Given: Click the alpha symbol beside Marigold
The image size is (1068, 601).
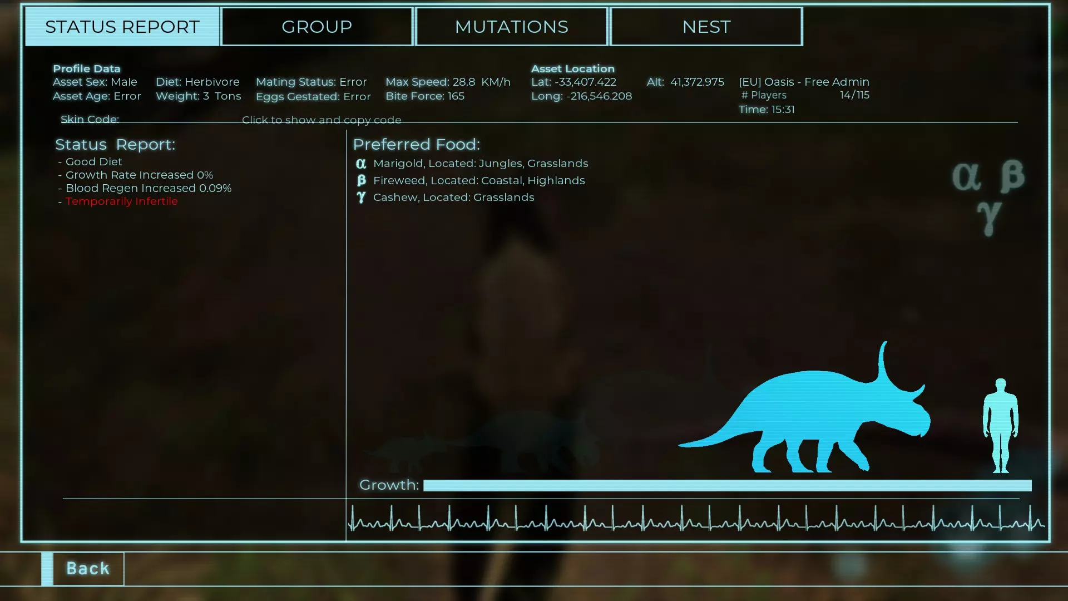Looking at the screenshot, I should pos(361,164).
